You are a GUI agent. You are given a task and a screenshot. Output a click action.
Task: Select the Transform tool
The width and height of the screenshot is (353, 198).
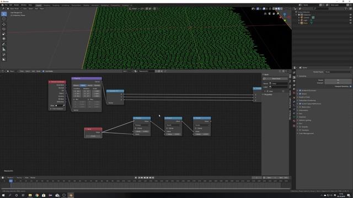4,39
